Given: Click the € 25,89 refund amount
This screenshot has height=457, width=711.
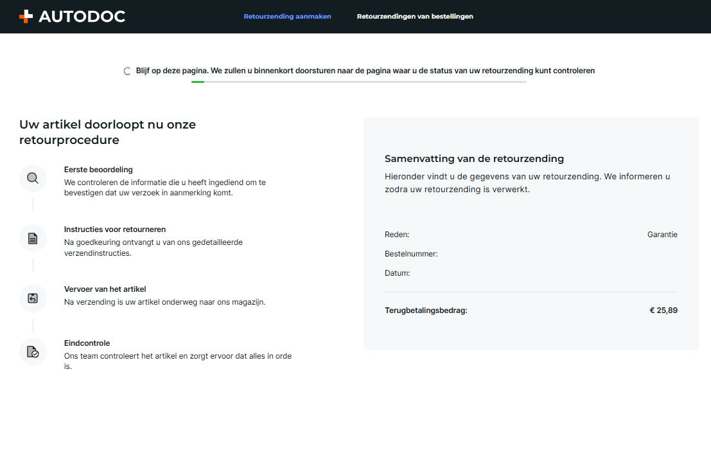Looking at the screenshot, I should pos(663,310).
